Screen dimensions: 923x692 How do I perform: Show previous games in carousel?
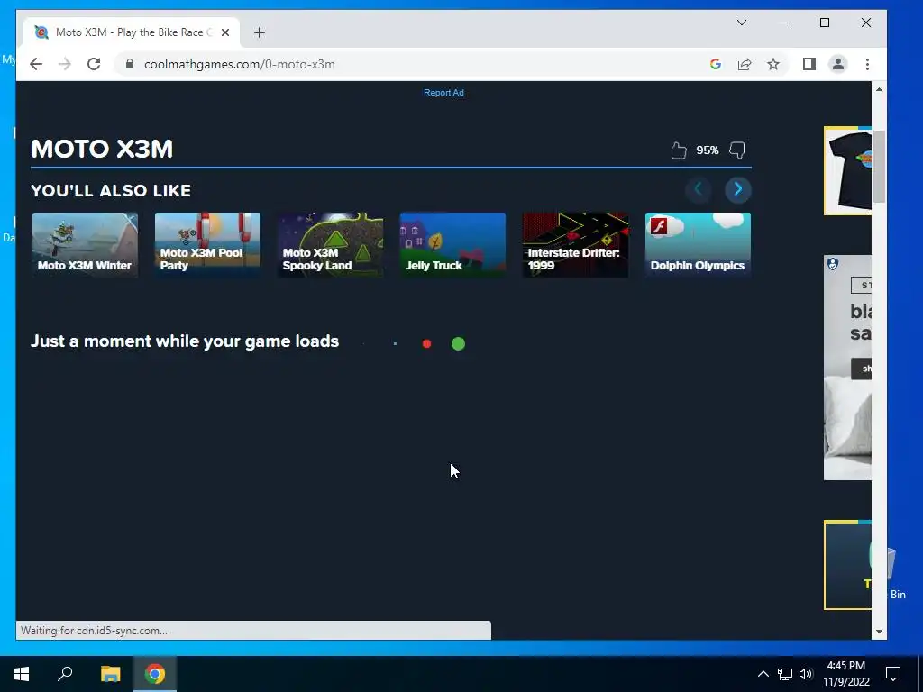[699, 189]
